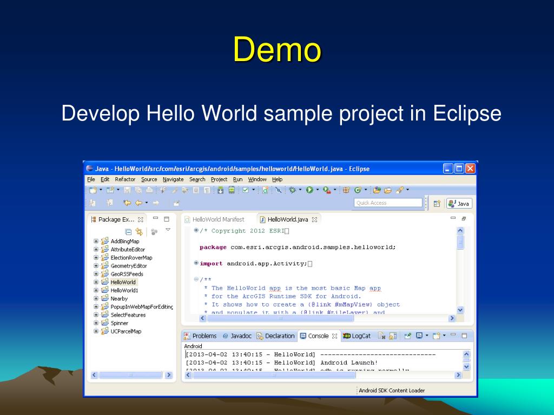Viewport: 554px width, 415px height.
Task: Click the New file wizard icon
Action: click(x=93, y=190)
